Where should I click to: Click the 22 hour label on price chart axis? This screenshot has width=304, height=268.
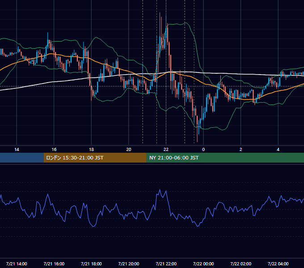click(166, 150)
